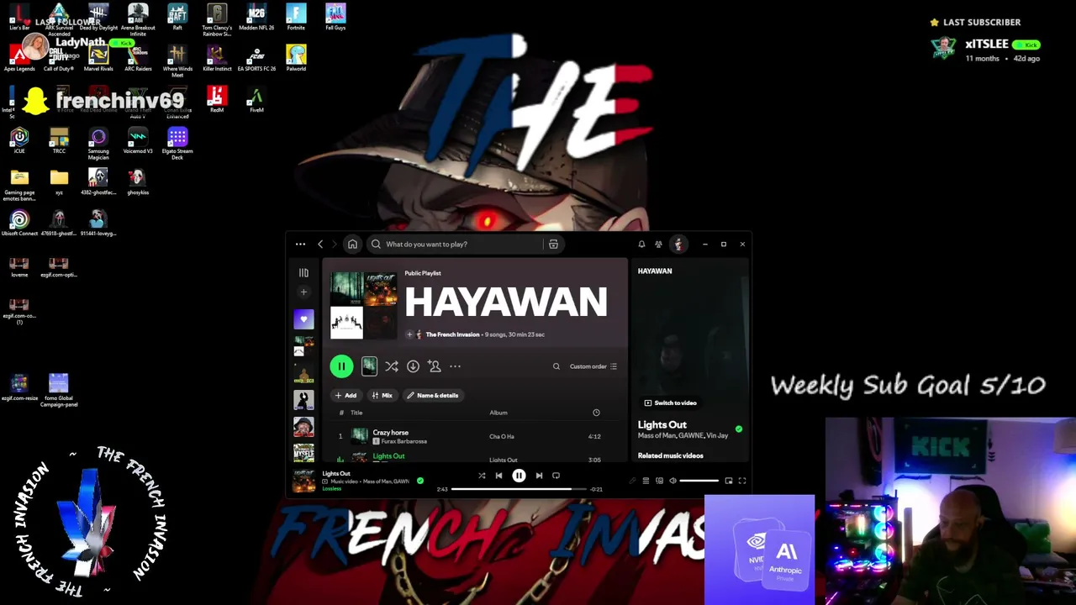Viewport: 1076px width, 605px height.
Task: Open Connect to a device
Action: (659, 481)
